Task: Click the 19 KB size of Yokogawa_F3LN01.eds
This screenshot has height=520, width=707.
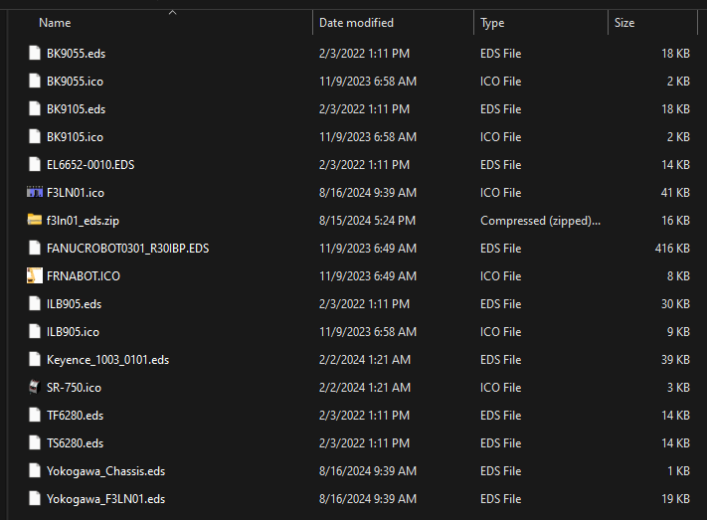Action: point(675,499)
